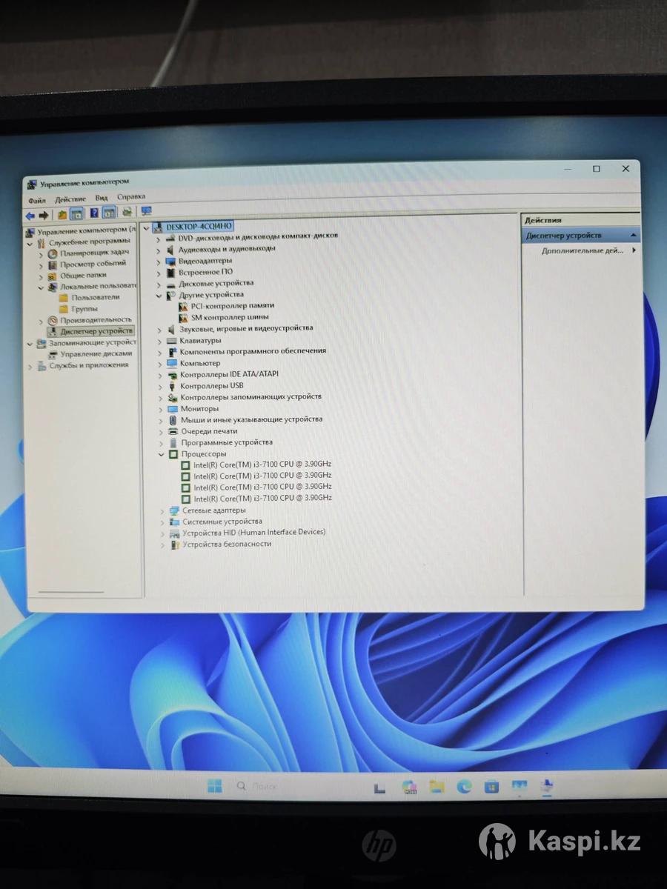Click the forward arrow toolbar icon
This screenshot has width=667, height=889.
44,216
